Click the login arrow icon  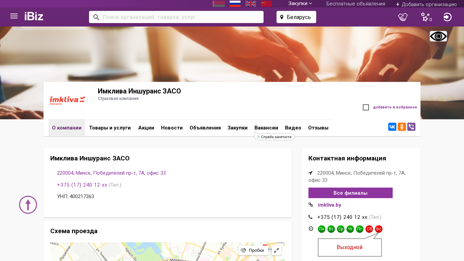pos(447,17)
